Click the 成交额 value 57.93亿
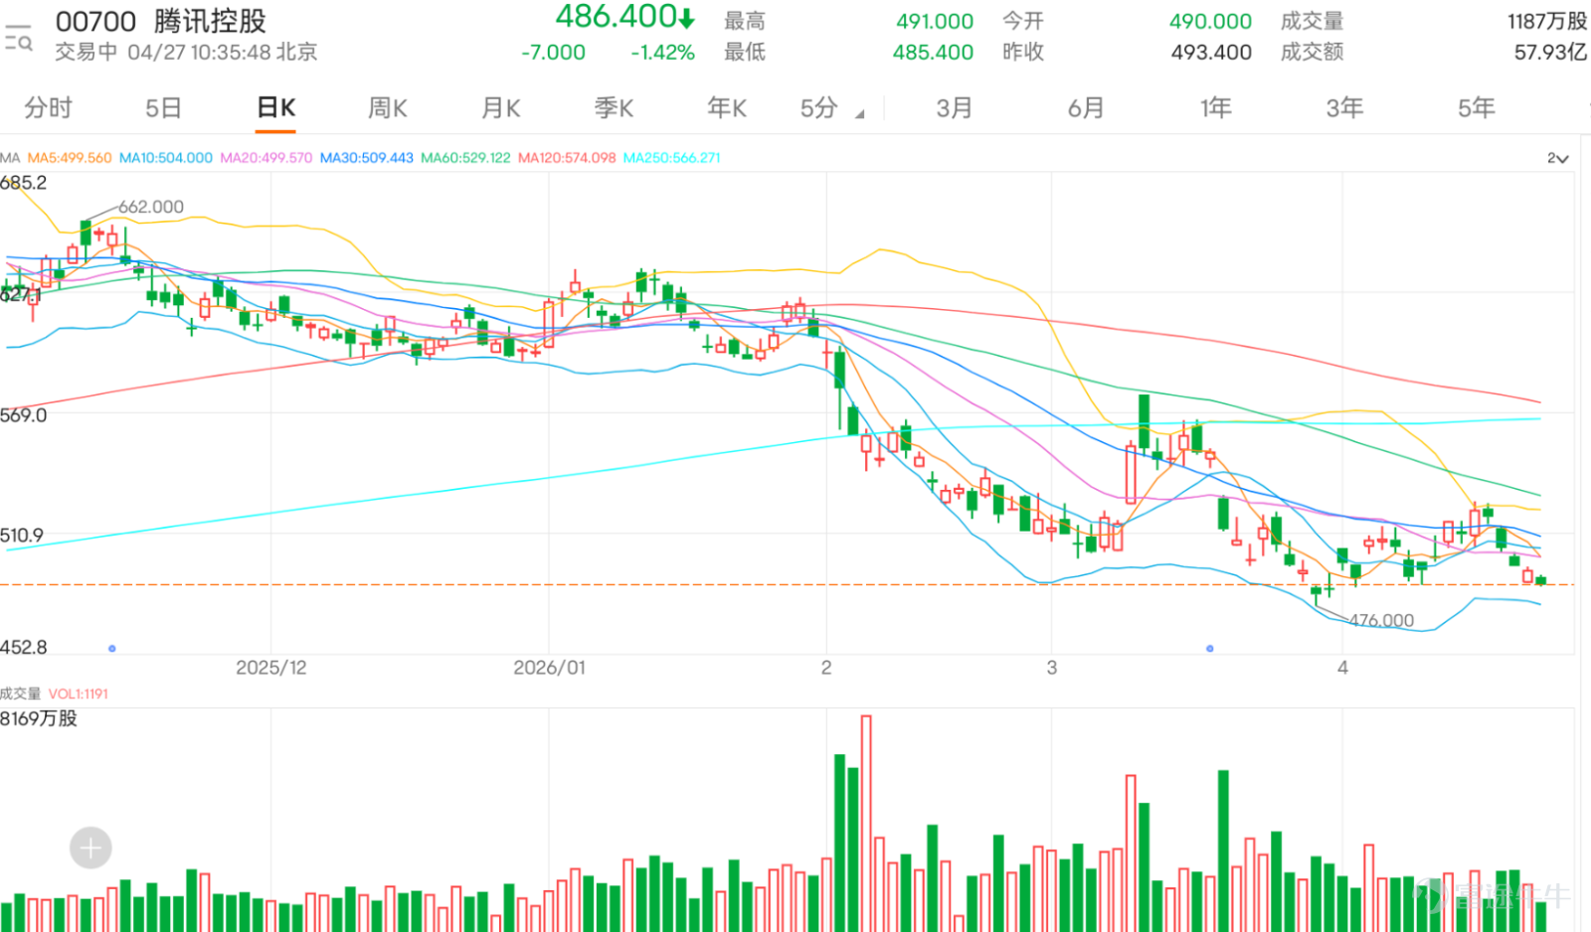 [x=1551, y=53]
